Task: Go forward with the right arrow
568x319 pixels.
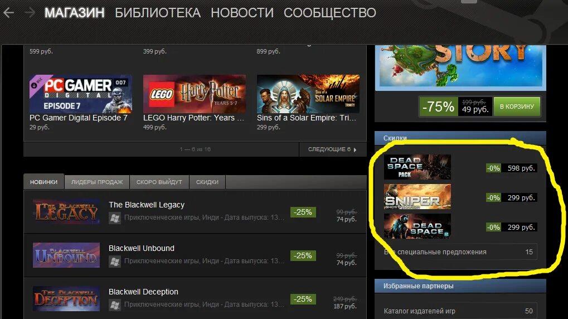Action: coord(30,13)
